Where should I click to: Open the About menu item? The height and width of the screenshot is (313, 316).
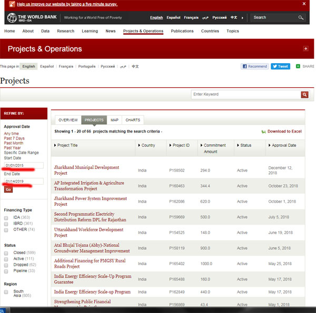click(28, 31)
